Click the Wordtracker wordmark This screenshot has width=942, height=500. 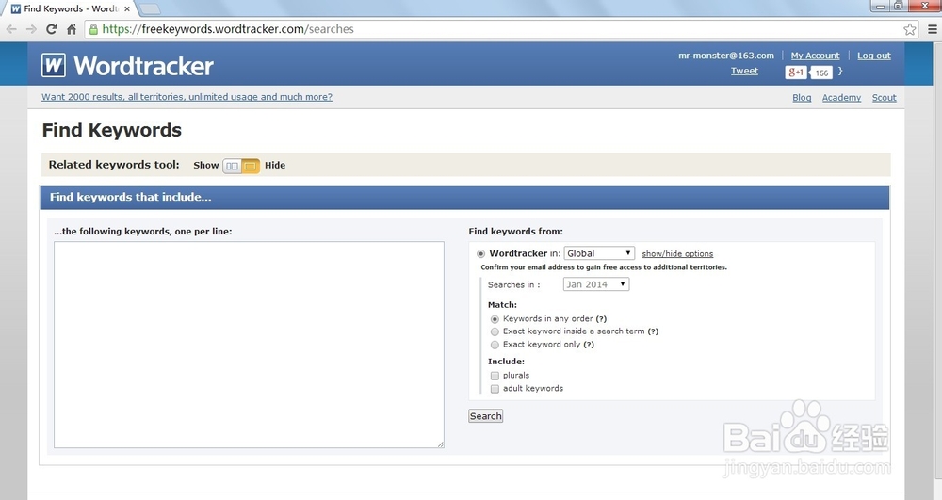point(143,66)
